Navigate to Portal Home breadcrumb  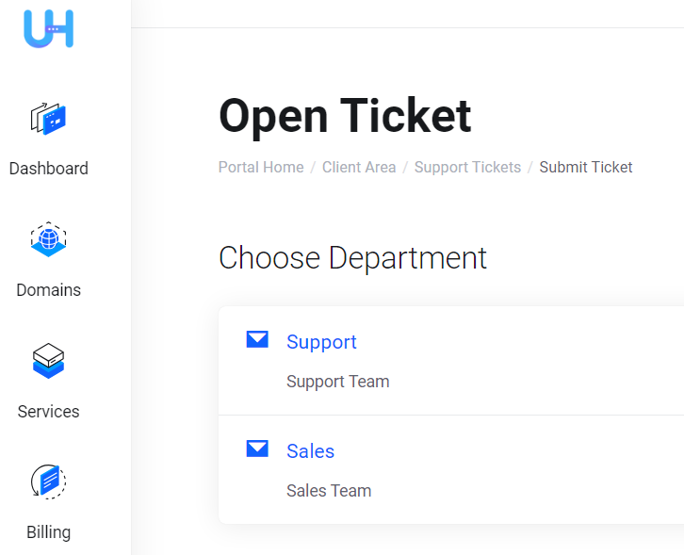tap(261, 168)
